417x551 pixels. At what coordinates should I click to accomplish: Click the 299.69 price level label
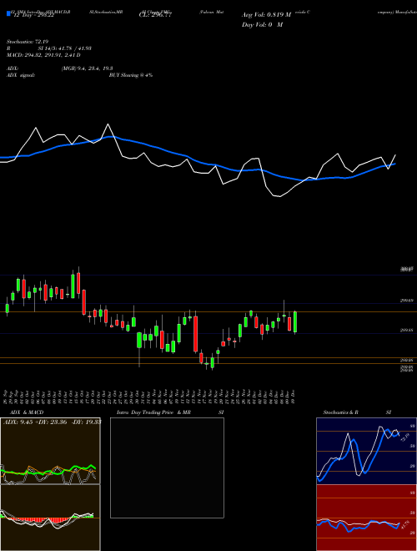406,301
